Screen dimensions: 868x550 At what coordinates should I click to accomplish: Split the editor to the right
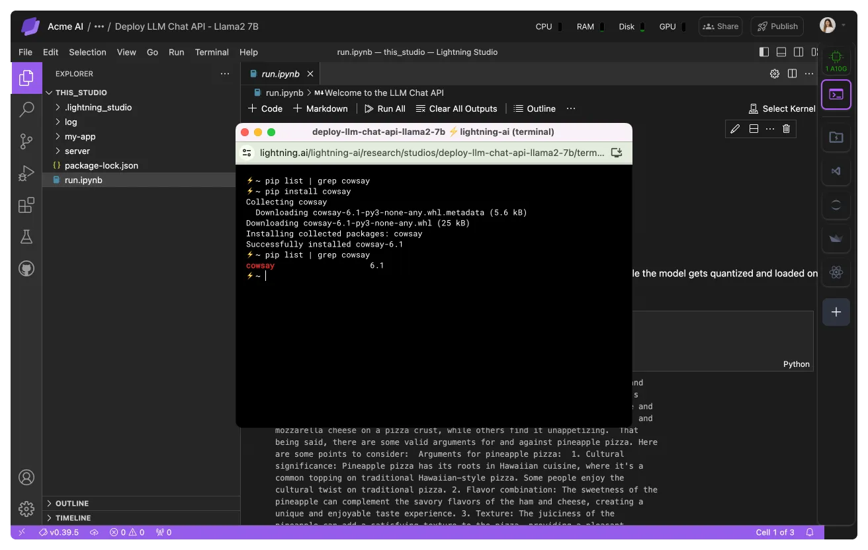[x=792, y=74]
